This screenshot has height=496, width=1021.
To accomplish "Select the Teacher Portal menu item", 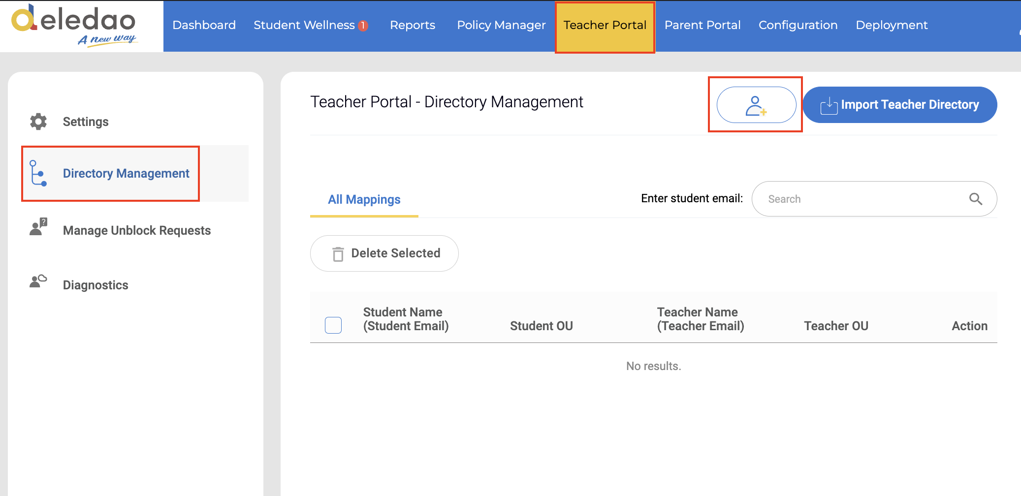I will pos(605,26).
